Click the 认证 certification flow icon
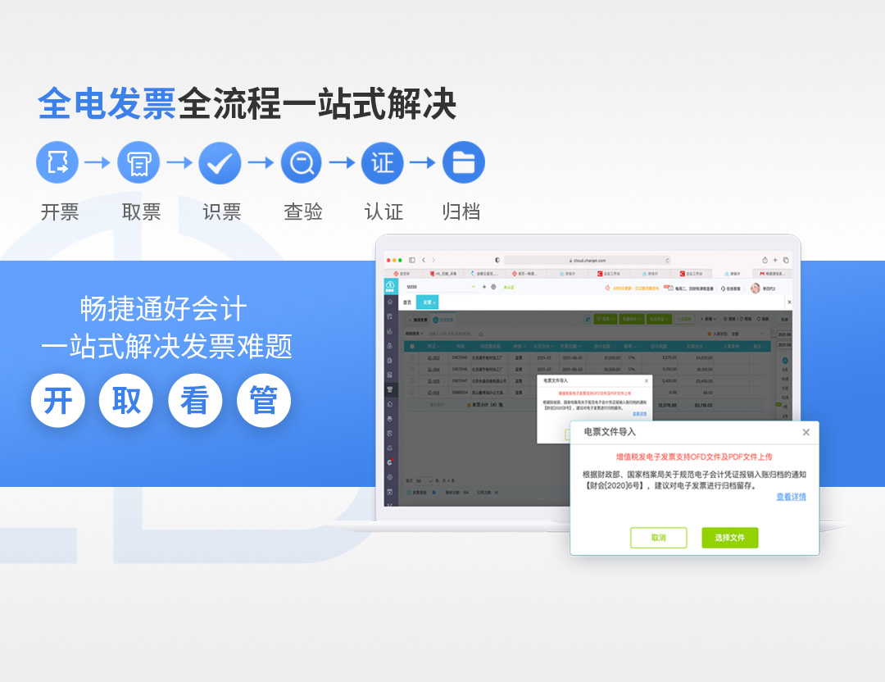 [x=382, y=162]
